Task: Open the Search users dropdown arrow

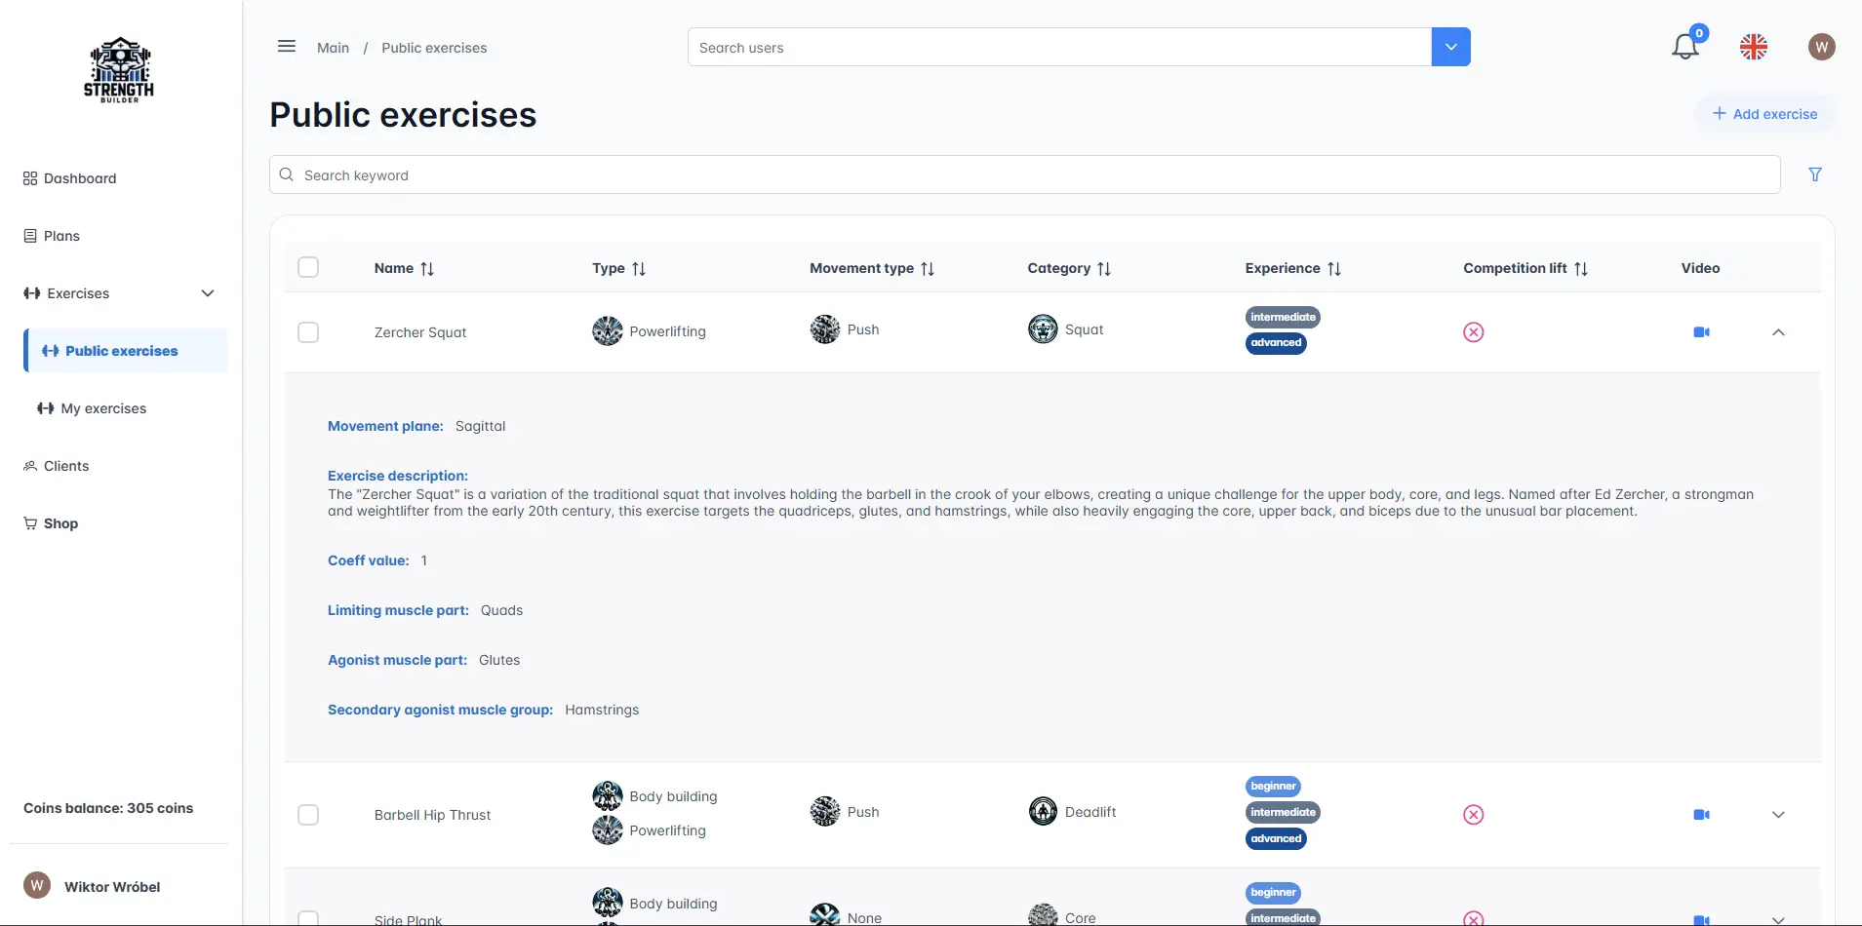Action: tap(1450, 47)
